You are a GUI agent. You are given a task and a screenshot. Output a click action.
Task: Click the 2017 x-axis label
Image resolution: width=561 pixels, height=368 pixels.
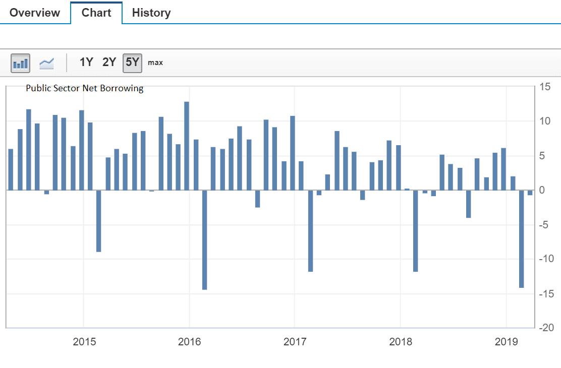coord(295,342)
